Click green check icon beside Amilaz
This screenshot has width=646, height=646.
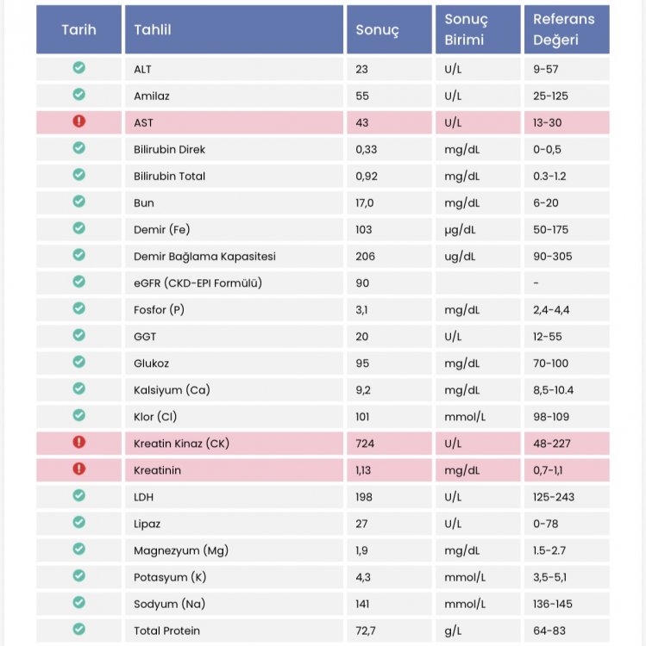click(78, 95)
